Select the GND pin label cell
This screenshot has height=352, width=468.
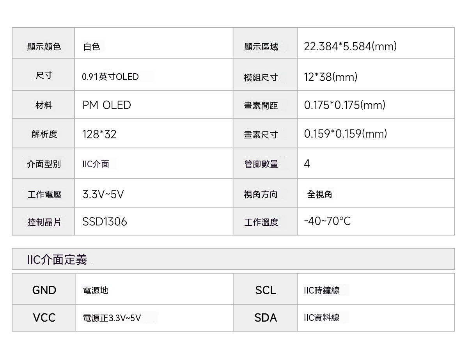(x=44, y=289)
